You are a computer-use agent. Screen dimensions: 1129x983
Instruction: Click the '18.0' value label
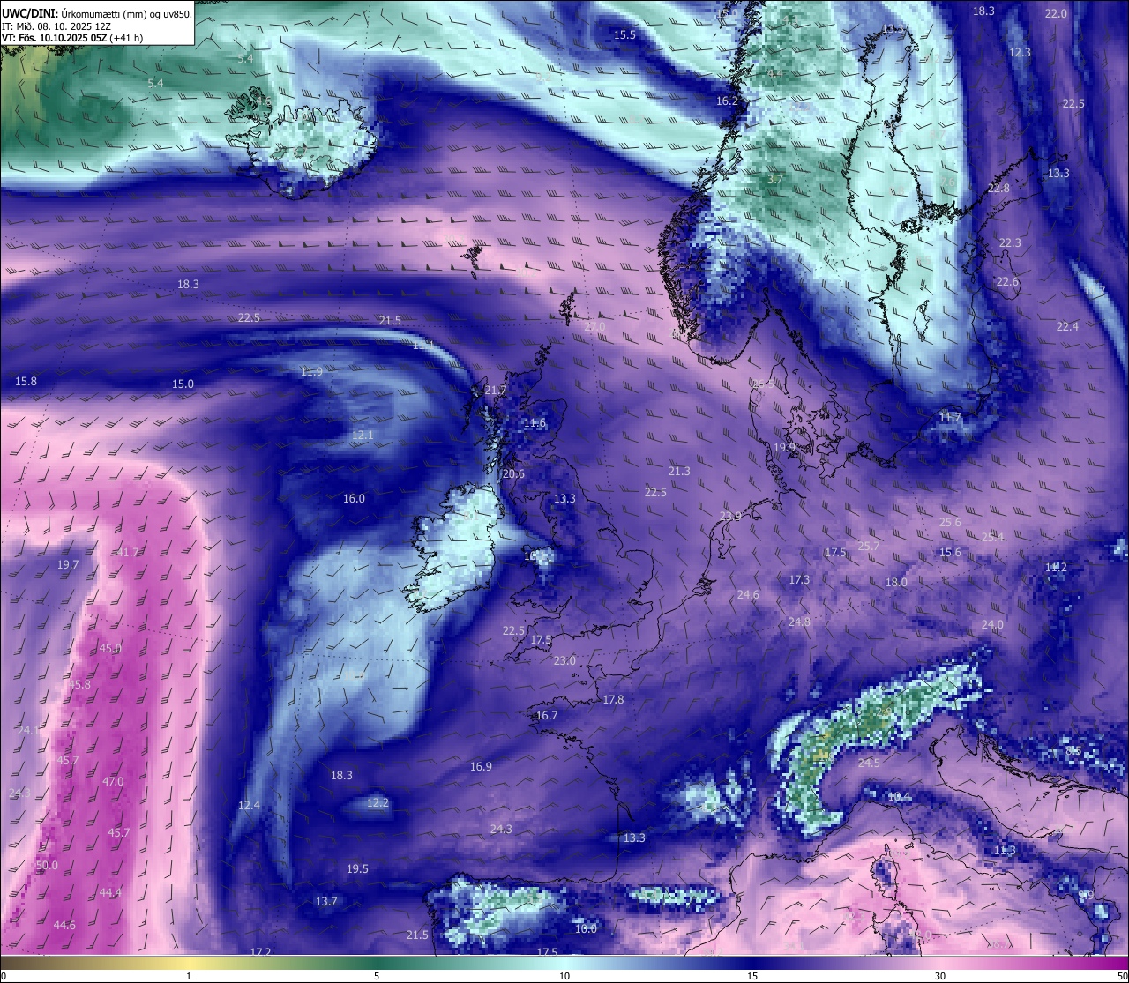click(x=896, y=583)
